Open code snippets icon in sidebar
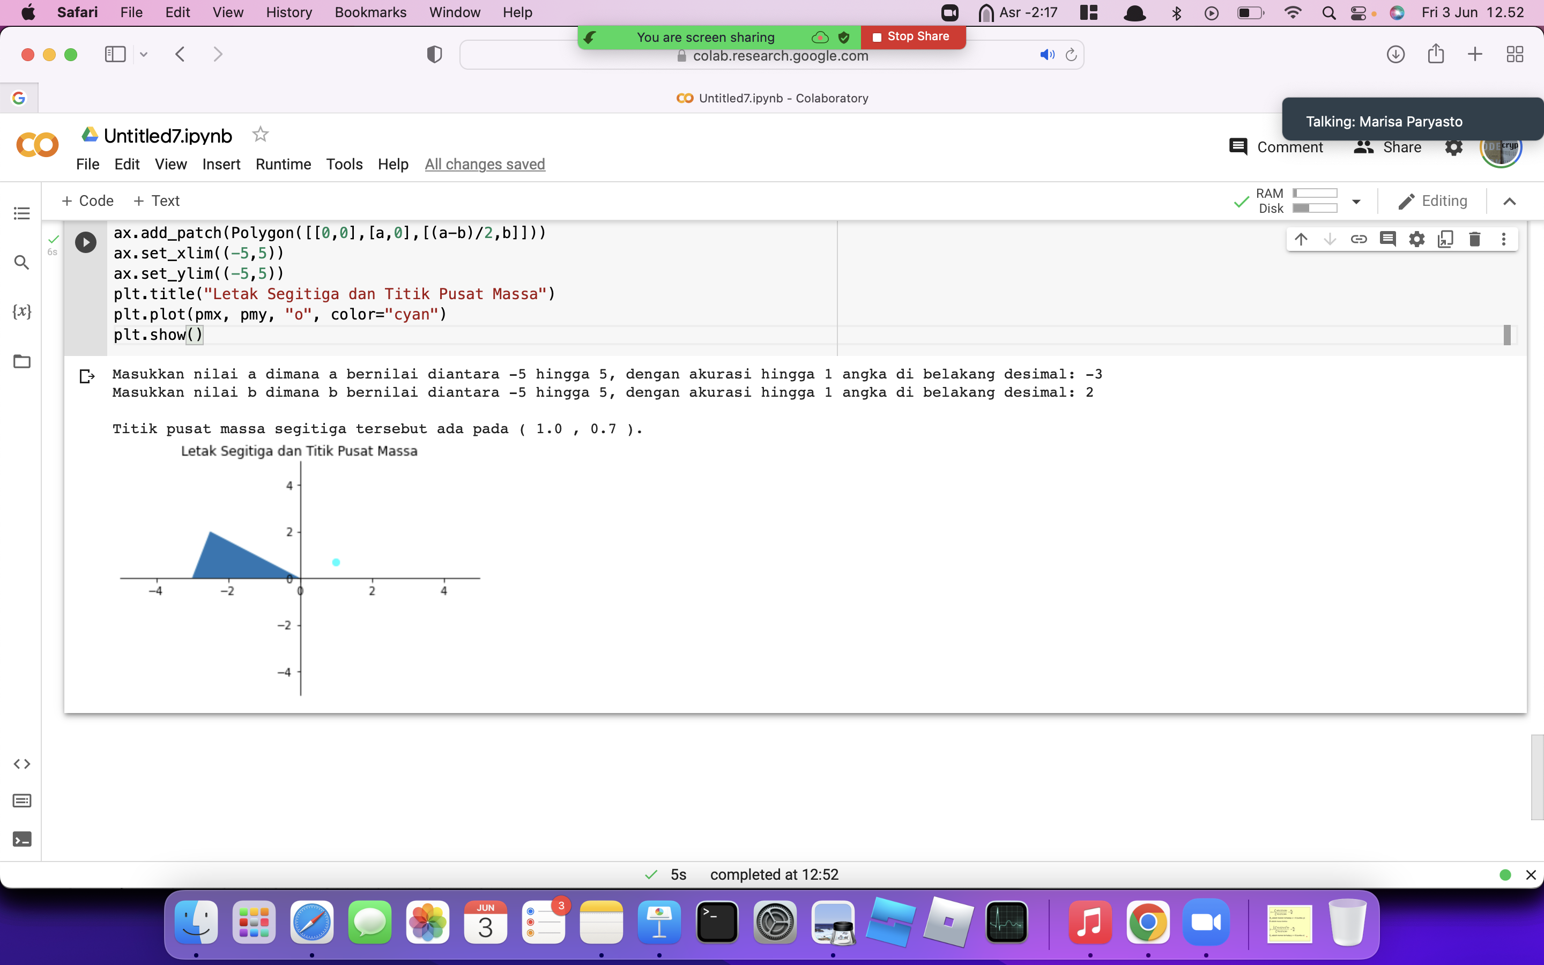This screenshot has width=1544, height=965. [21, 764]
